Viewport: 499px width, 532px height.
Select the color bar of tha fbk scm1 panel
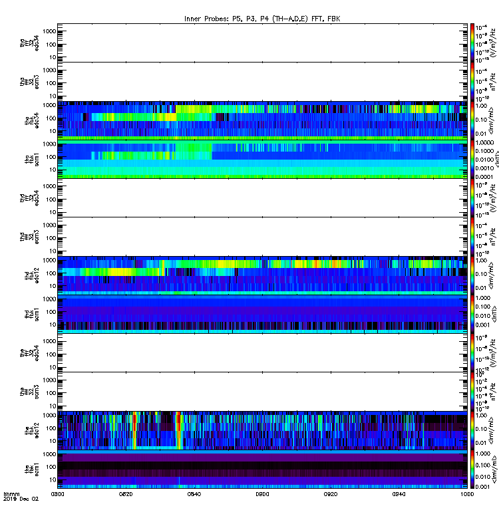pos(472,160)
